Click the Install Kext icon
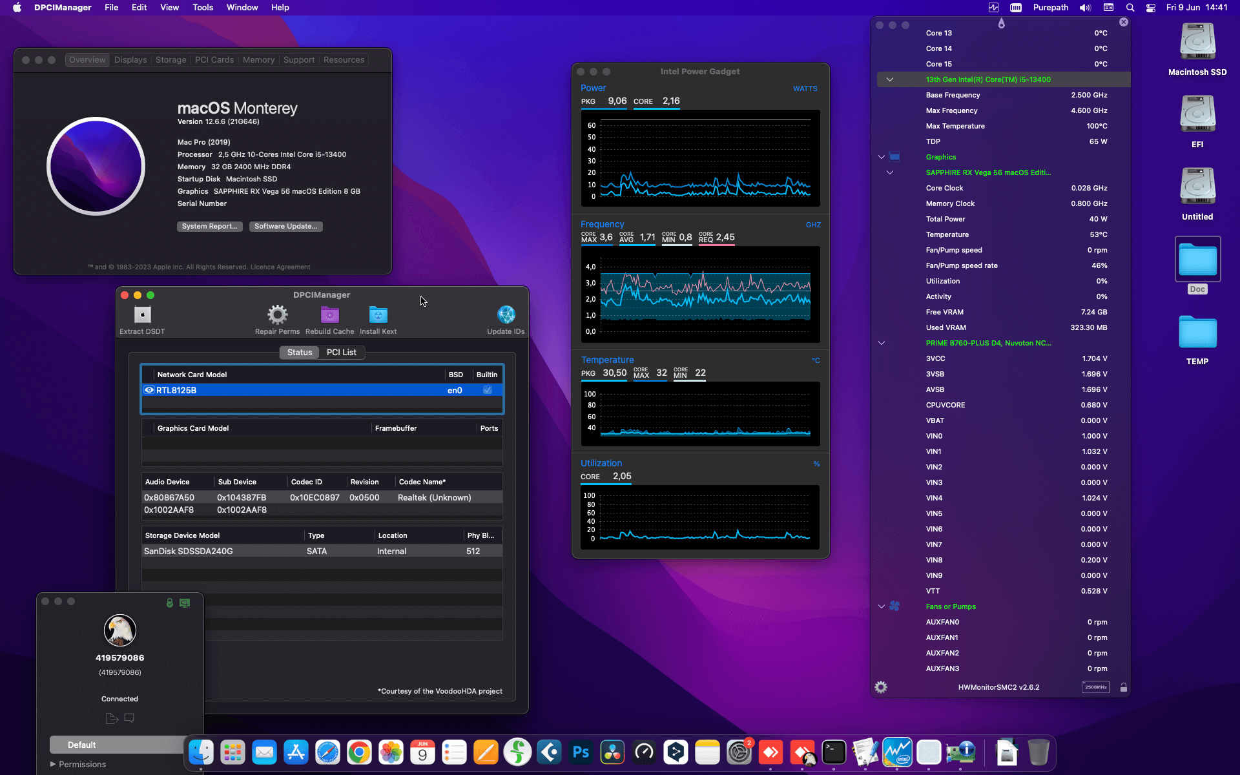This screenshot has width=1240, height=775. coord(378,315)
